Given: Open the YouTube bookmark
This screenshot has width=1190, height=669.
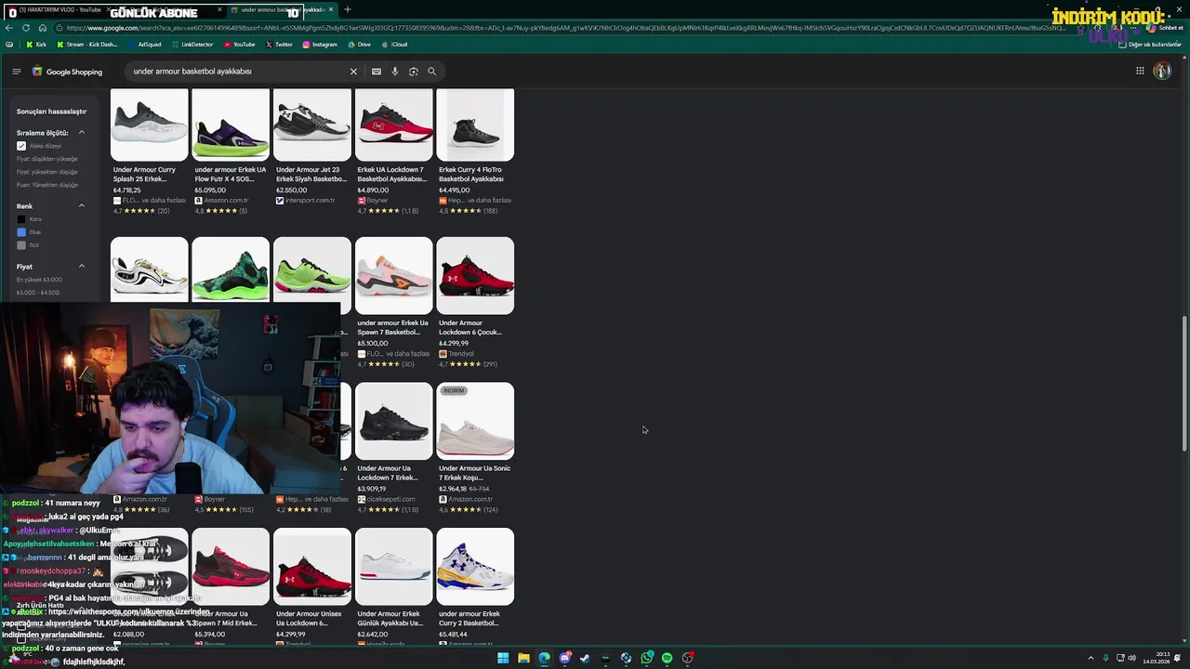Looking at the screenshot, I should 238,45.
